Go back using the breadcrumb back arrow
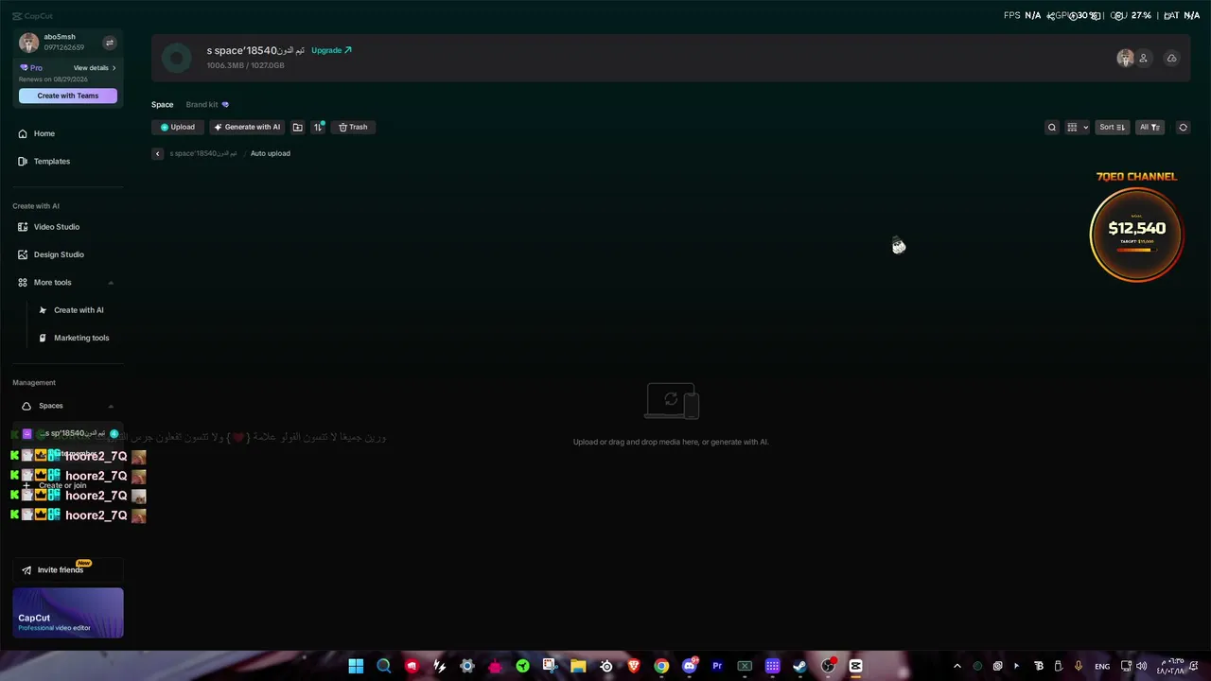 coord(157,153)
